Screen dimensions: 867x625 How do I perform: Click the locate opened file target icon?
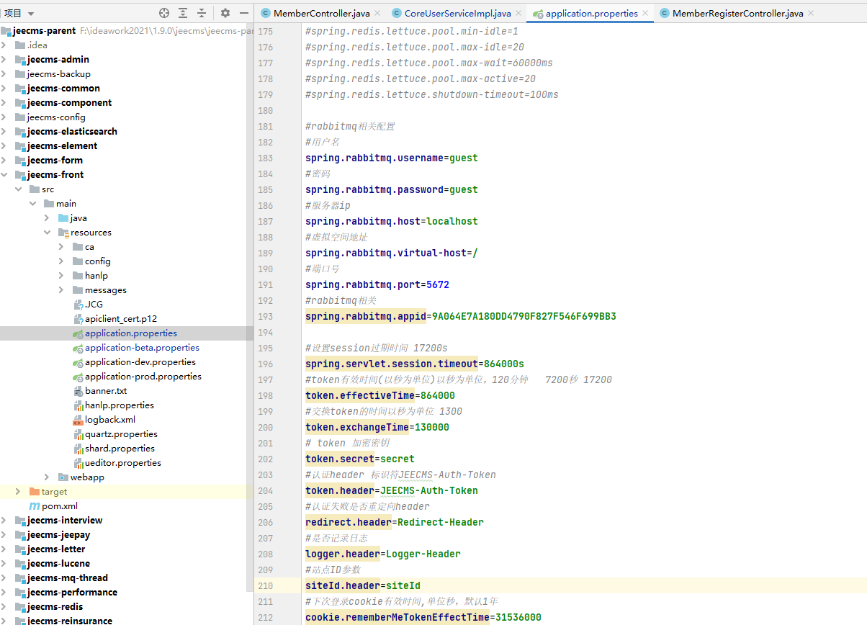pos(164,13)
